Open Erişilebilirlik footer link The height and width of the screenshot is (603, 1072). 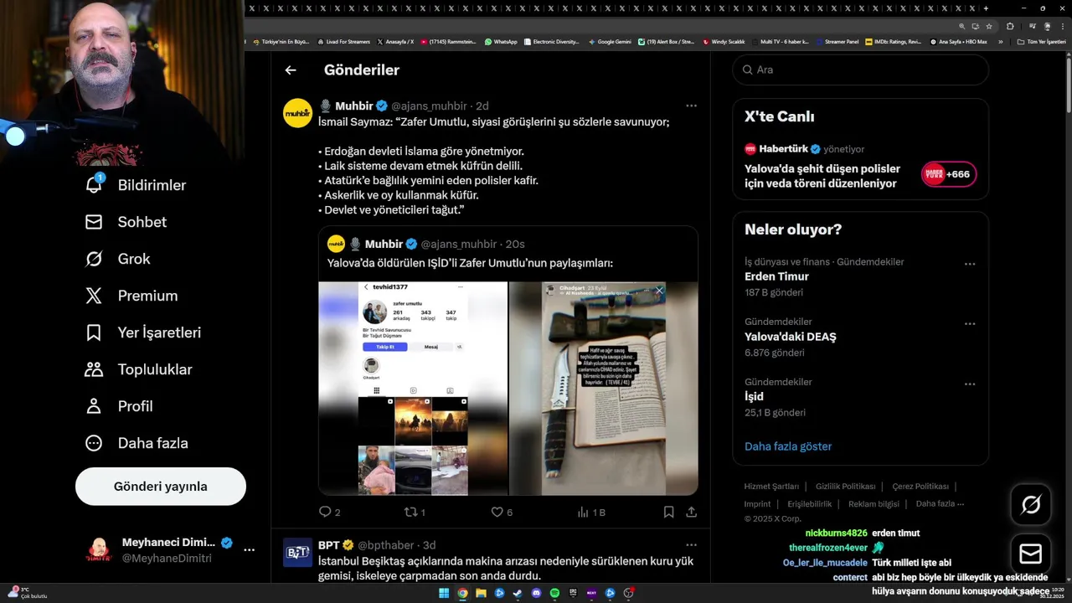(x=809, y=504)
